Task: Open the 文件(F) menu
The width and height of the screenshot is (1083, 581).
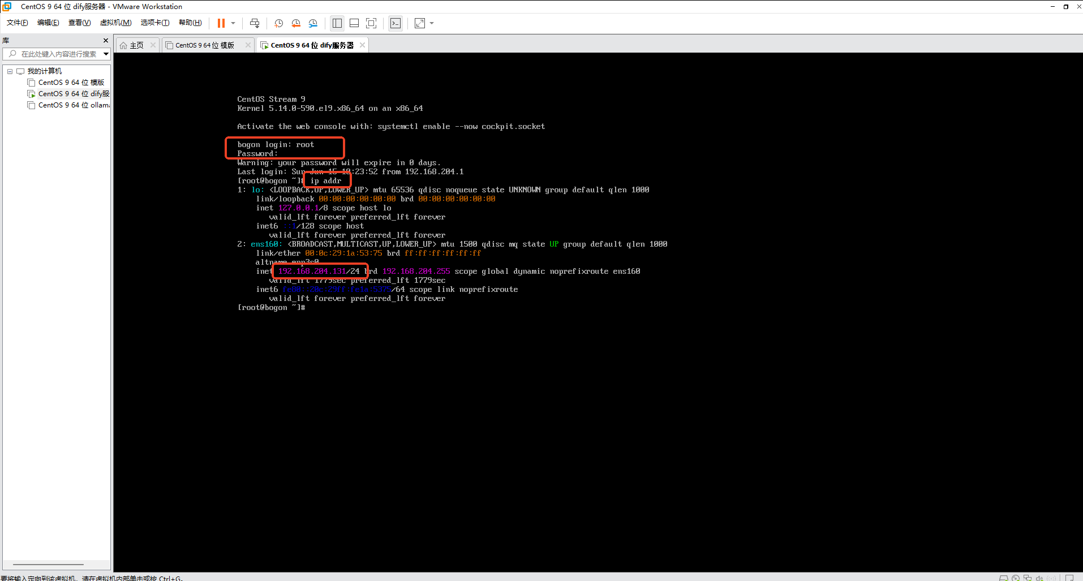Action: [x=17, y=23]
